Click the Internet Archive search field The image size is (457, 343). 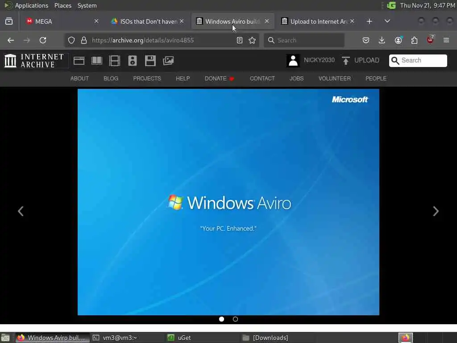[418, 60]
